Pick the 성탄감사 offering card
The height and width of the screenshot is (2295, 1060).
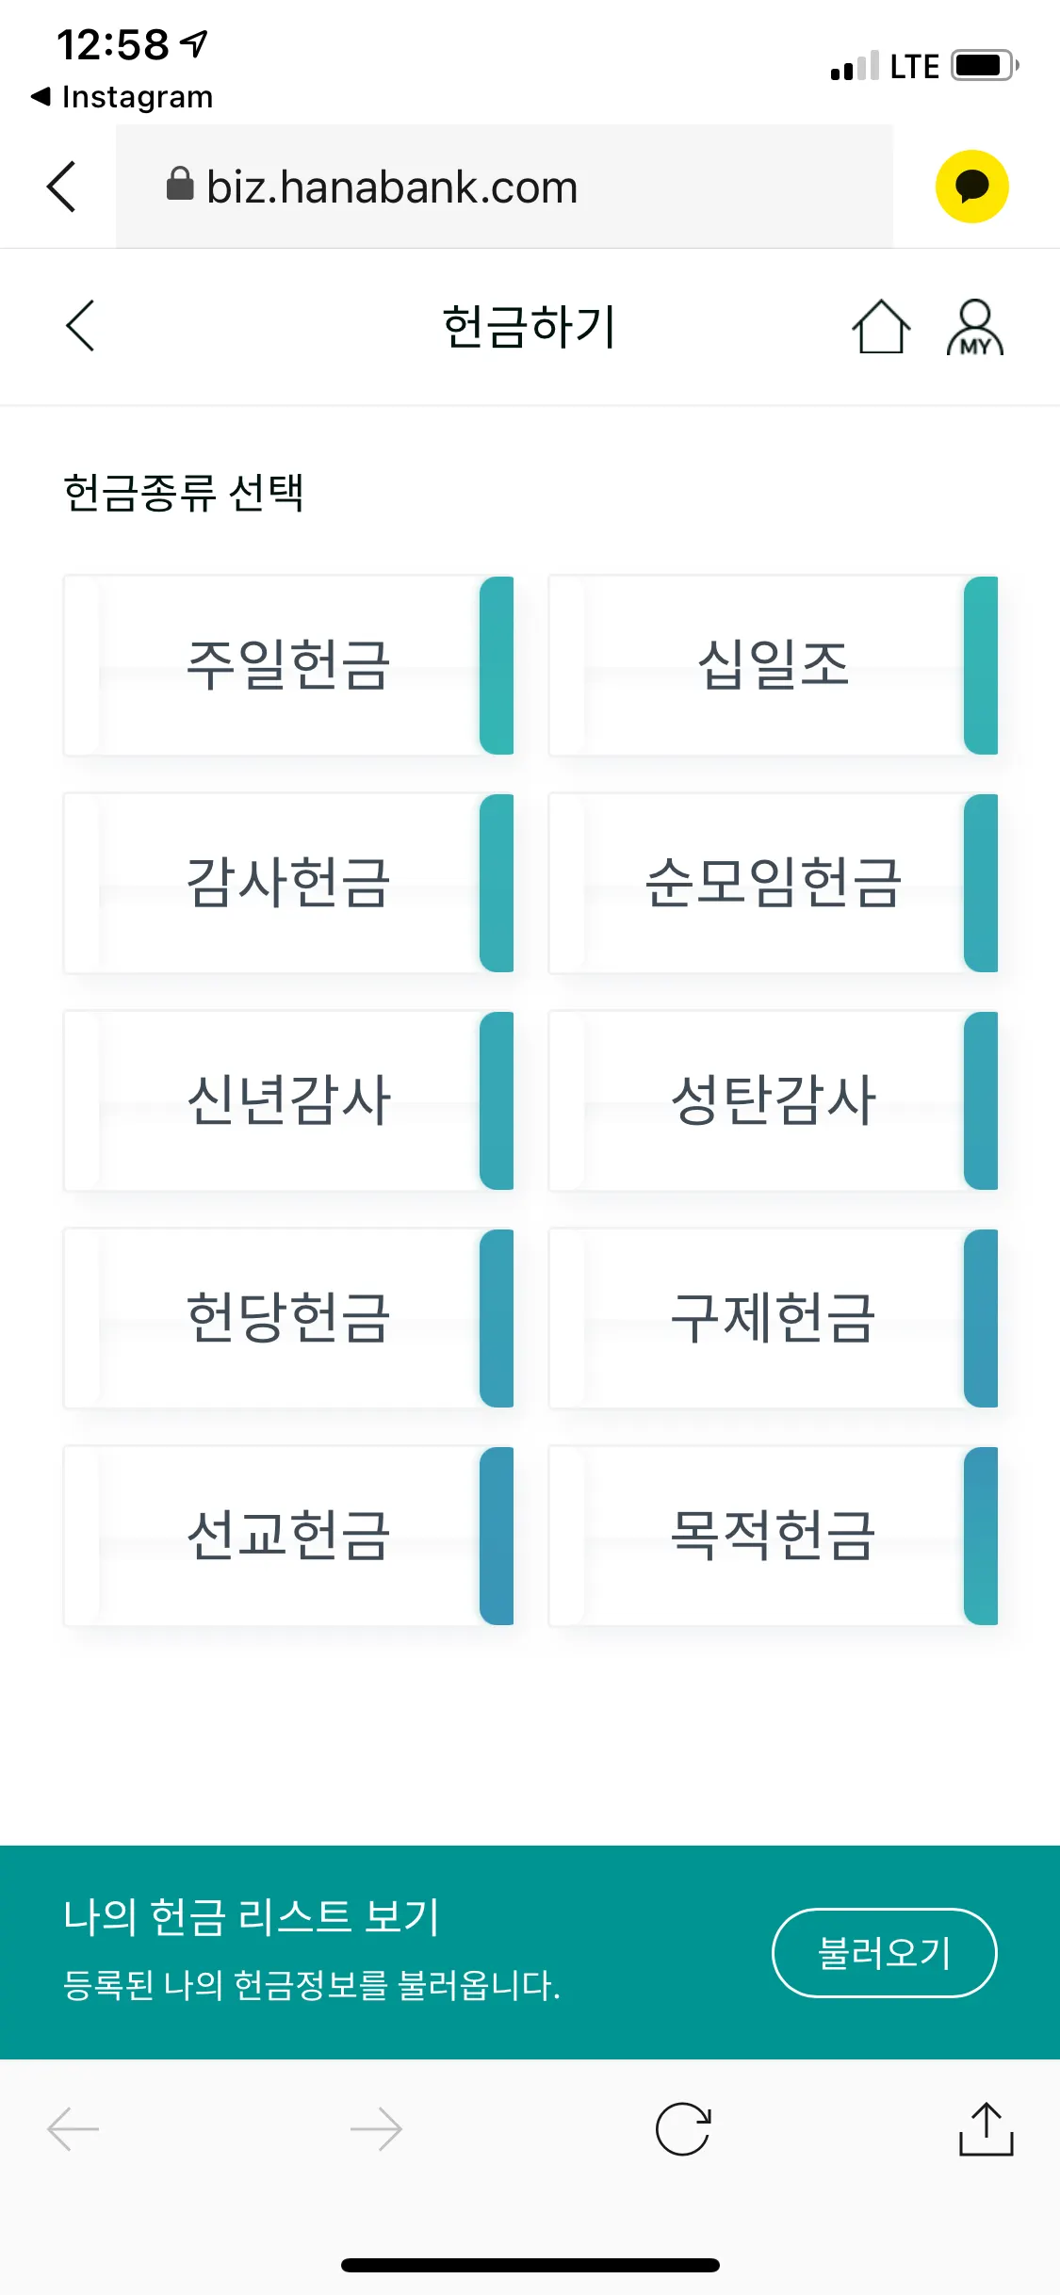click(773, 1100)
